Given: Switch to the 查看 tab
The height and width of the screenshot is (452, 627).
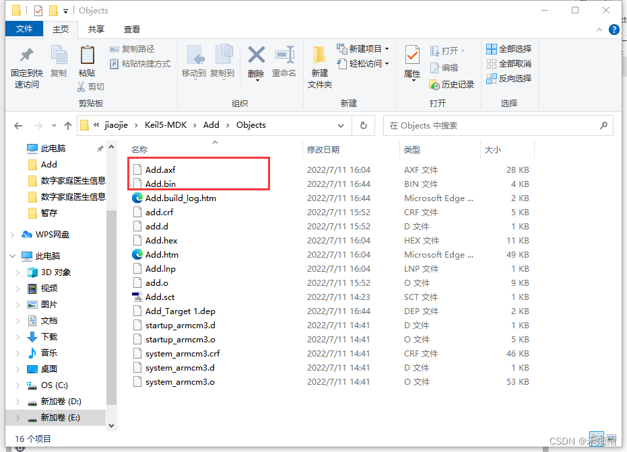Looking at the screenshot, I should point(132,29).
